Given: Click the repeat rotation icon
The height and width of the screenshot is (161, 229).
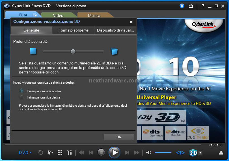Looking at the screenshot, I should coord(41,153).
